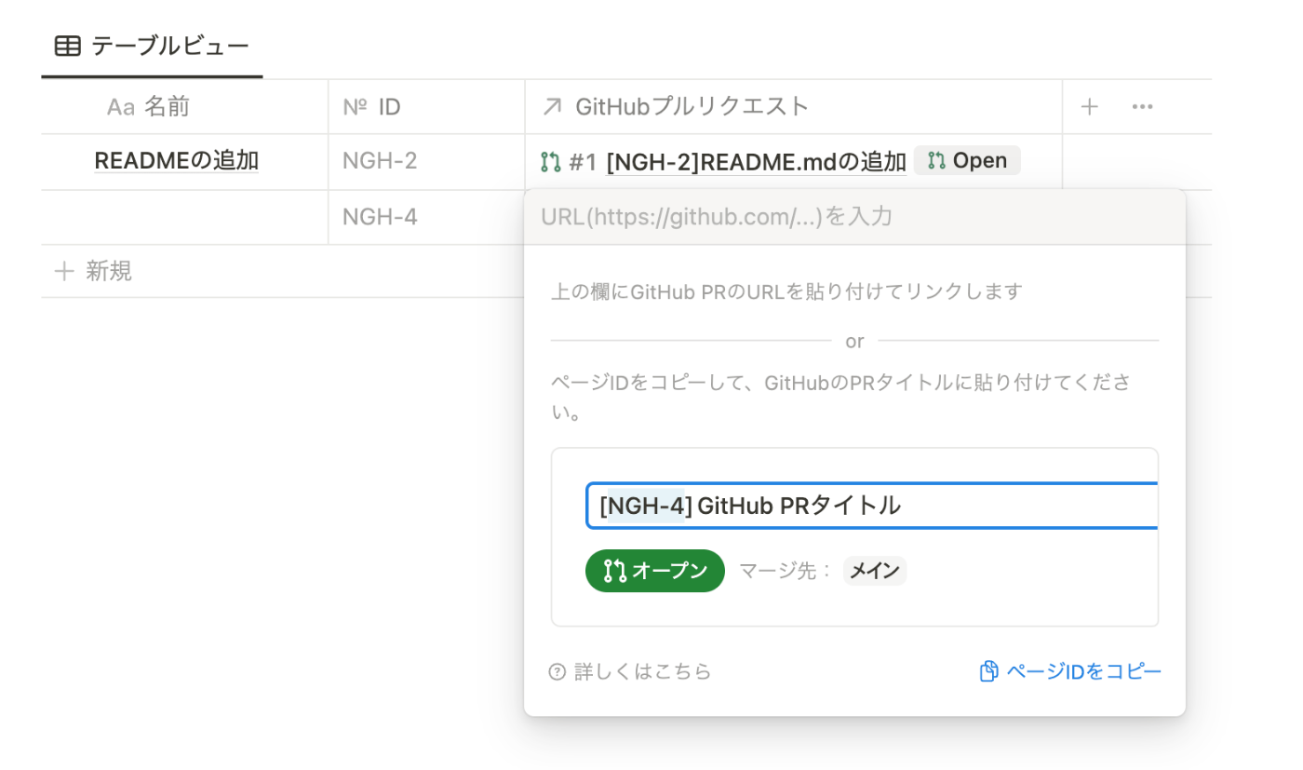Click the table view grid icon

(67, 46)
